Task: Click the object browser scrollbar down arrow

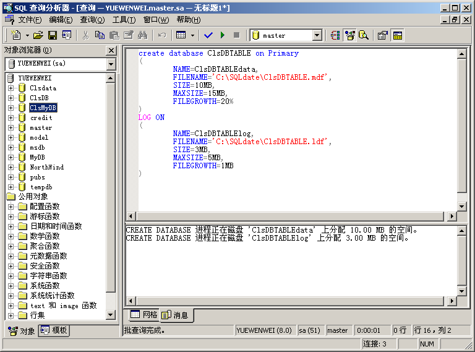Action: [x=111, y=315]
